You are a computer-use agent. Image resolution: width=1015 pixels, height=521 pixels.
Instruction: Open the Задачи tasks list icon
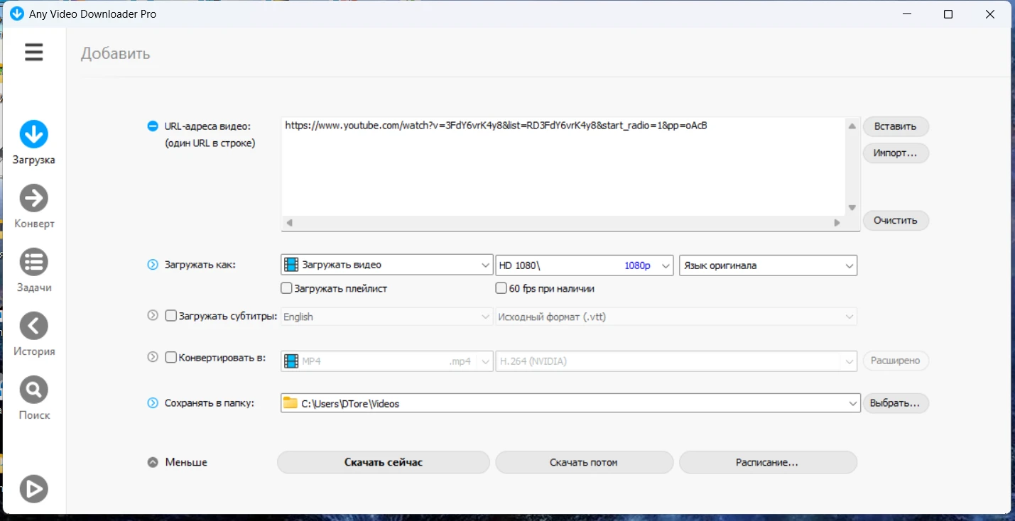click(33, 262)
